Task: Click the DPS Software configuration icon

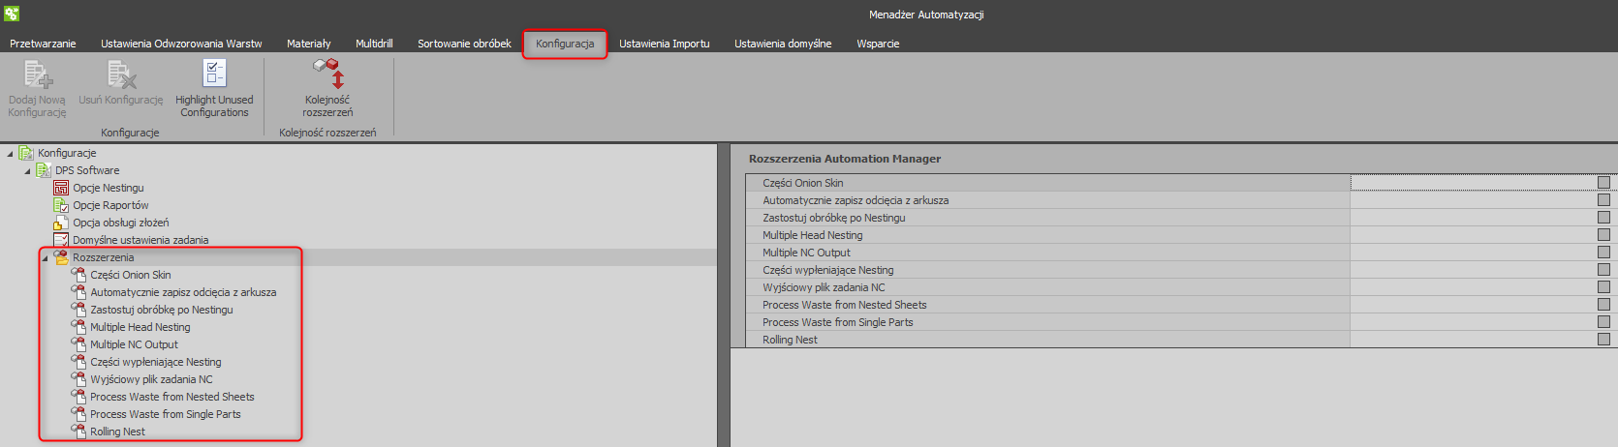Action: (44, 170)
